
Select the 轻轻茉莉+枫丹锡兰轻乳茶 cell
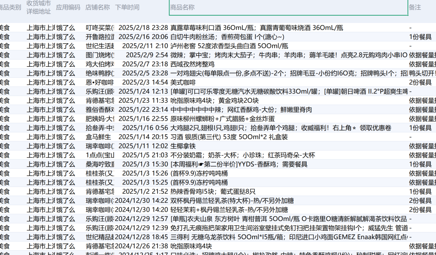[229, 210]
